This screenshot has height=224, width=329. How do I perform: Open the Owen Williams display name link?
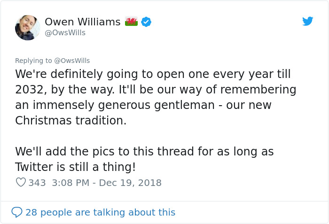[x=82, y=22]
